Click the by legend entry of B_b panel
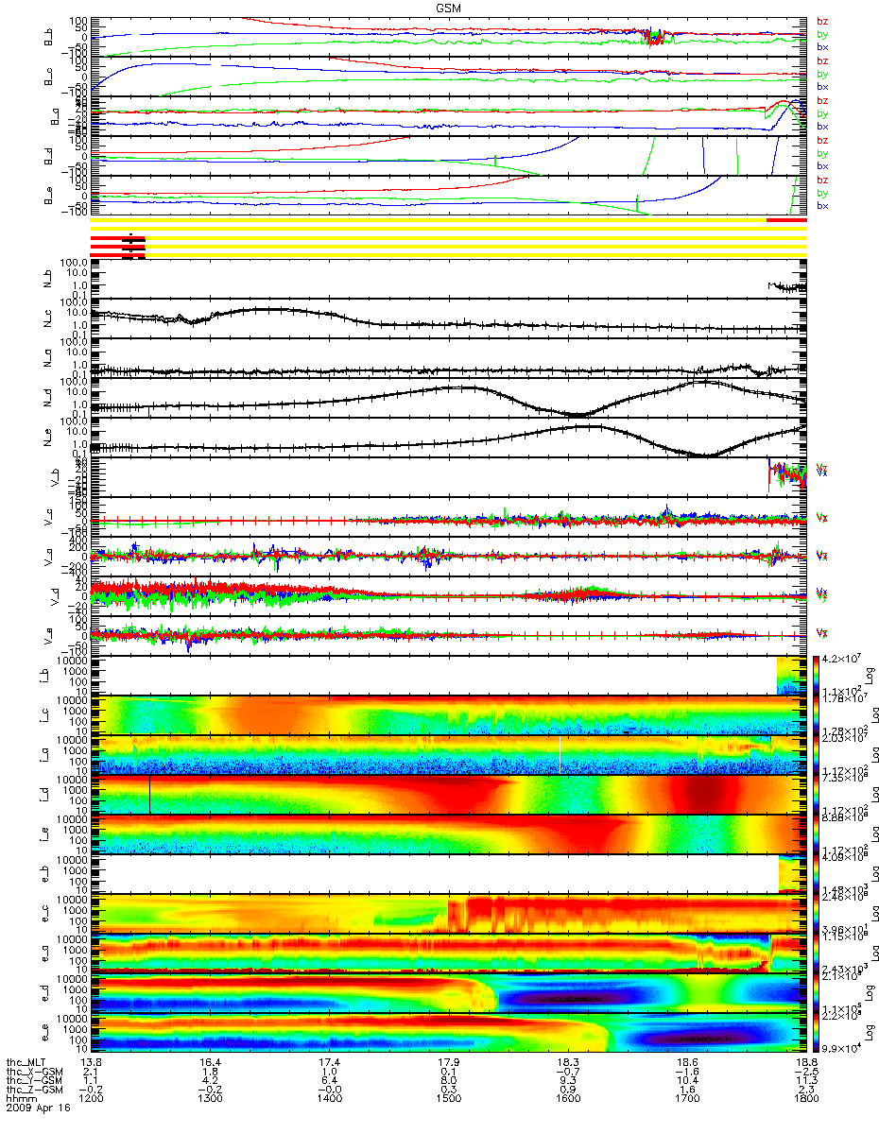 click(x=822, y=34)
